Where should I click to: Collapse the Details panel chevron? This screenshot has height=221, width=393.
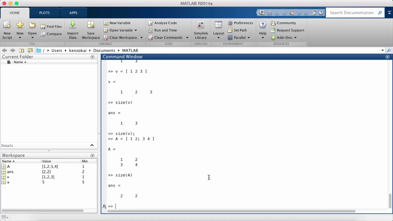point(92,145)
